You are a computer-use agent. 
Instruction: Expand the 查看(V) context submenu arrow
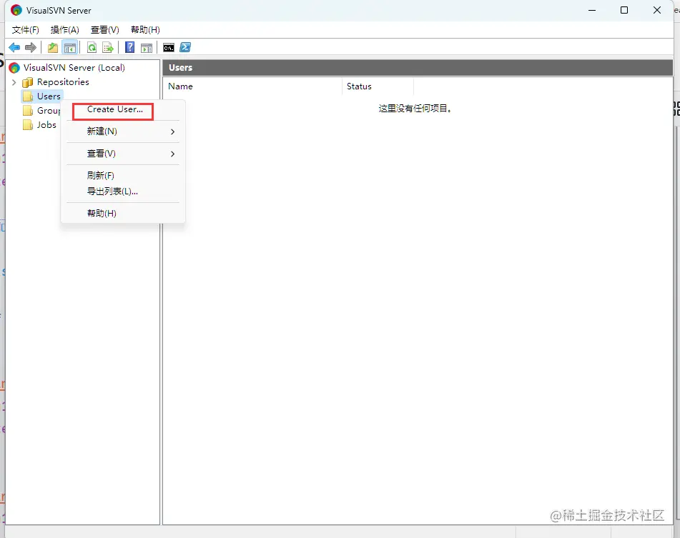point(172,154)
